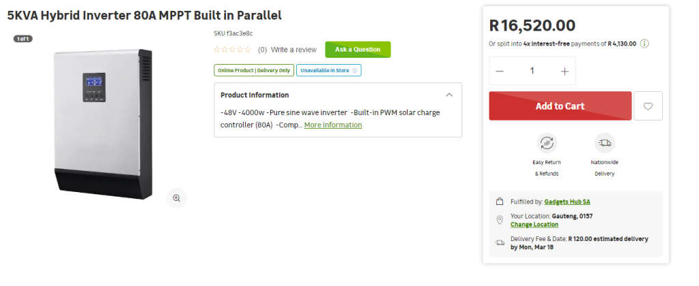This screenshot has height=286, width=699.
Task: Click the location pin icon
Action: 500,220
